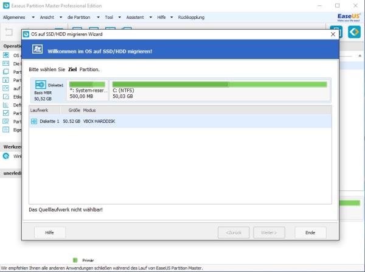Viewport: 365px width, 272px height.
Task: Click the Ende button
Action: point(310,232)
